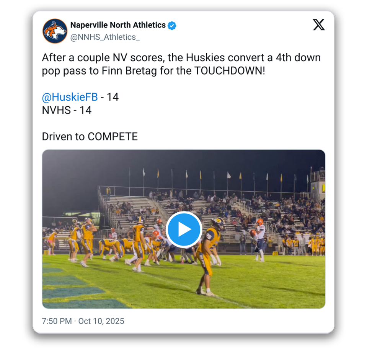The width and height of the screenshot is (367, 350).
Task: Click the "- 14" score after @HuskieFB
Action: coord(109,97)
